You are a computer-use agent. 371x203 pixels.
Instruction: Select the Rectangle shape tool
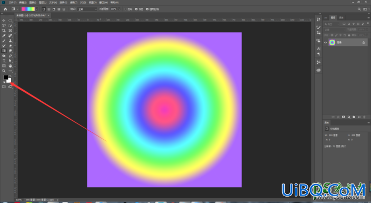coord(4,66)
